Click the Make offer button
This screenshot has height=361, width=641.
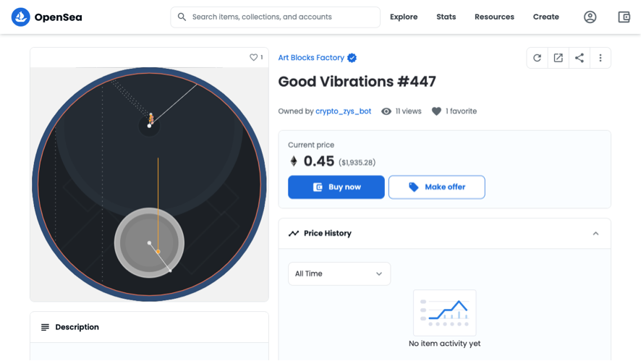pos(436,187)
